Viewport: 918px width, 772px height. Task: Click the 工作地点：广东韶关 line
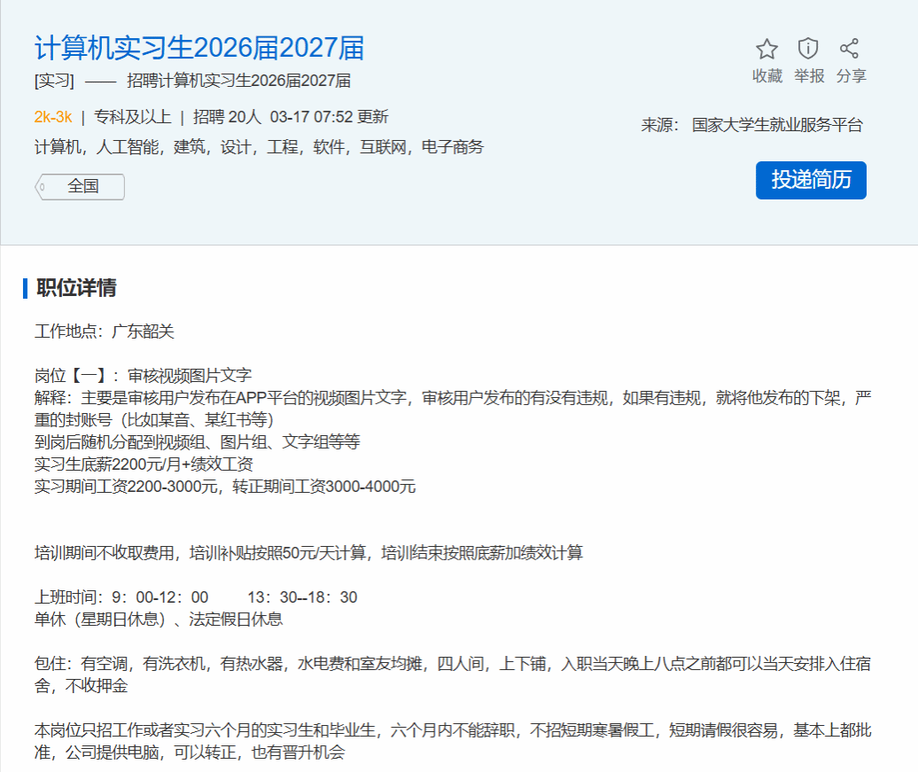[x=105, y=331]
